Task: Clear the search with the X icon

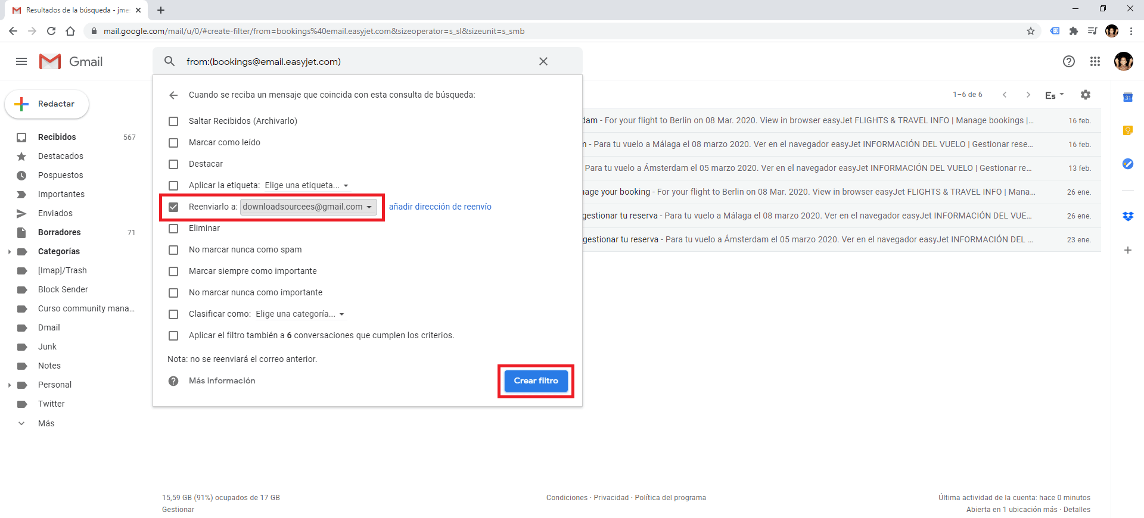Action: [x=543, y=61]
